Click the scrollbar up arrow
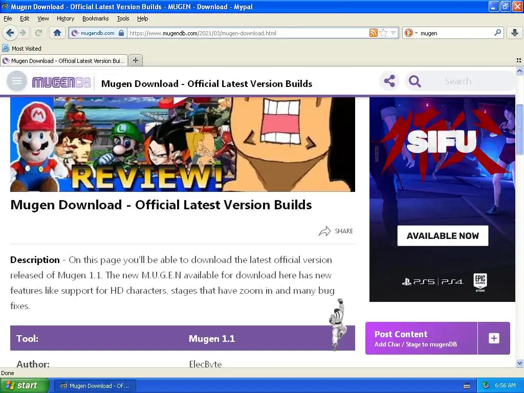Viewport: 524px width, 393px height. tap(519, 71)
